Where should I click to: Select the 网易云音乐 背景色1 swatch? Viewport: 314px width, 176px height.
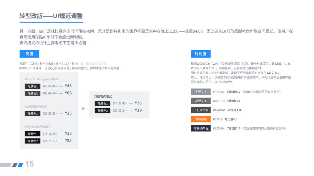[x=32, y=134]
